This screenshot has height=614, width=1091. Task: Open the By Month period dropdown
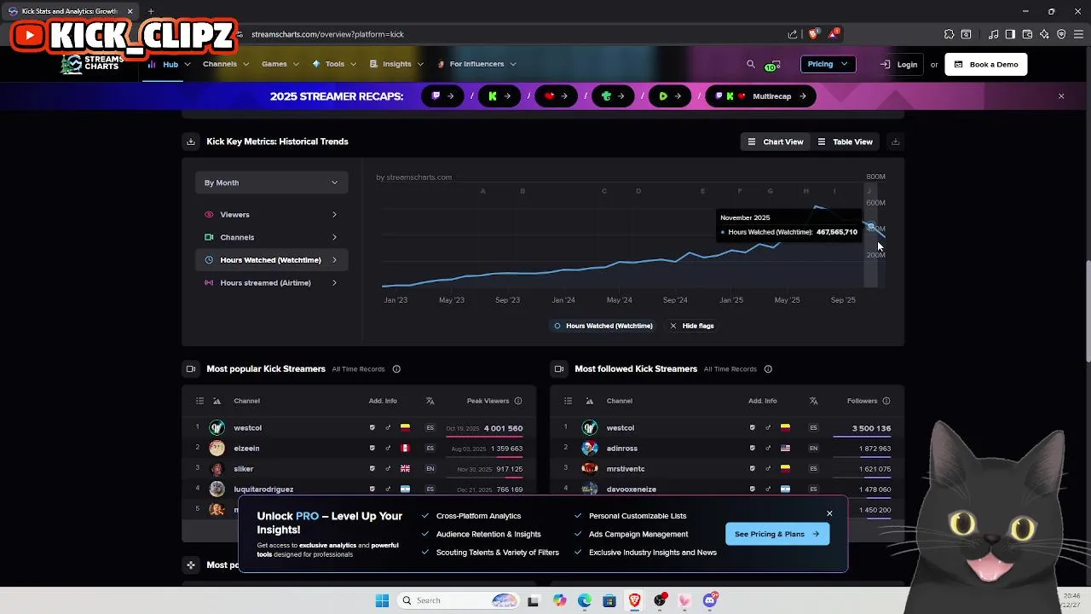pyautogui.click(x=271, y=182)
